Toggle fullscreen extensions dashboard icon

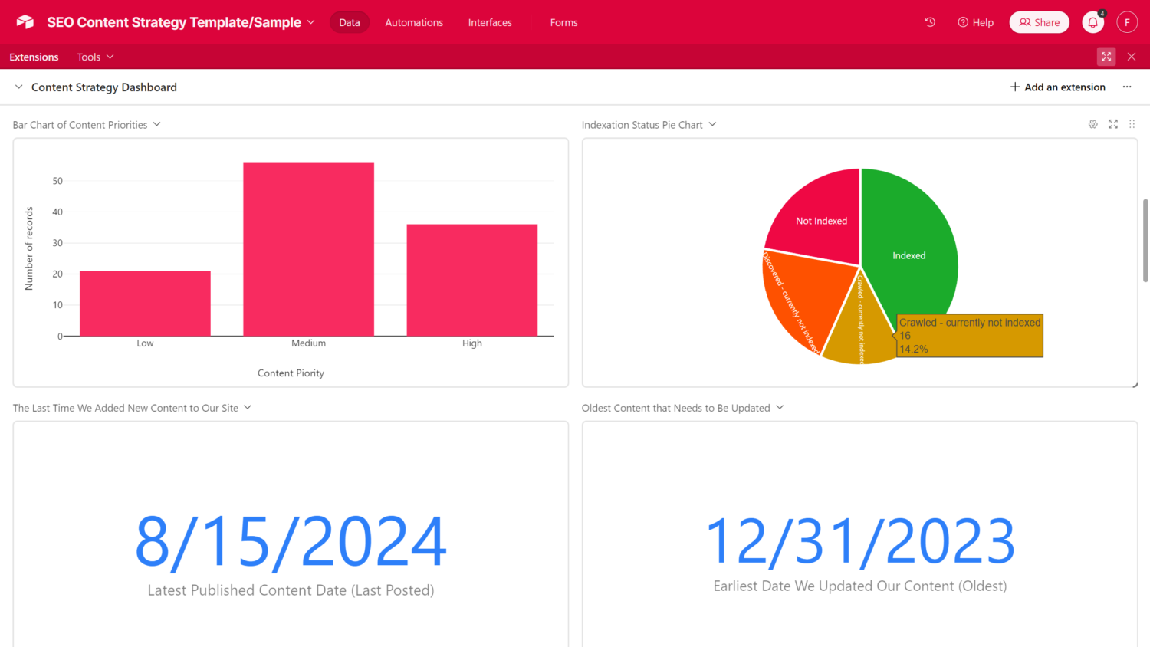click(x=1106, y=57)
